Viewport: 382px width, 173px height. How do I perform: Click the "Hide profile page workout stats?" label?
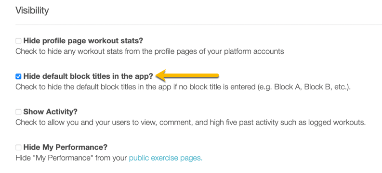pos(83,41)
